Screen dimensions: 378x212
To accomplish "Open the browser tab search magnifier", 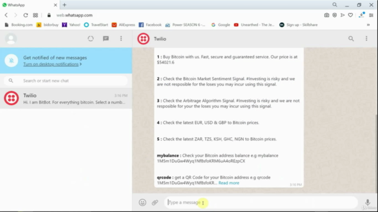I will pos(335,5).
